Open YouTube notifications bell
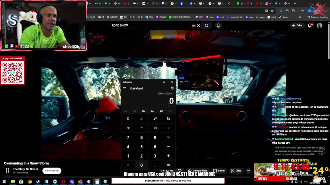 click(x=310, y=25)
